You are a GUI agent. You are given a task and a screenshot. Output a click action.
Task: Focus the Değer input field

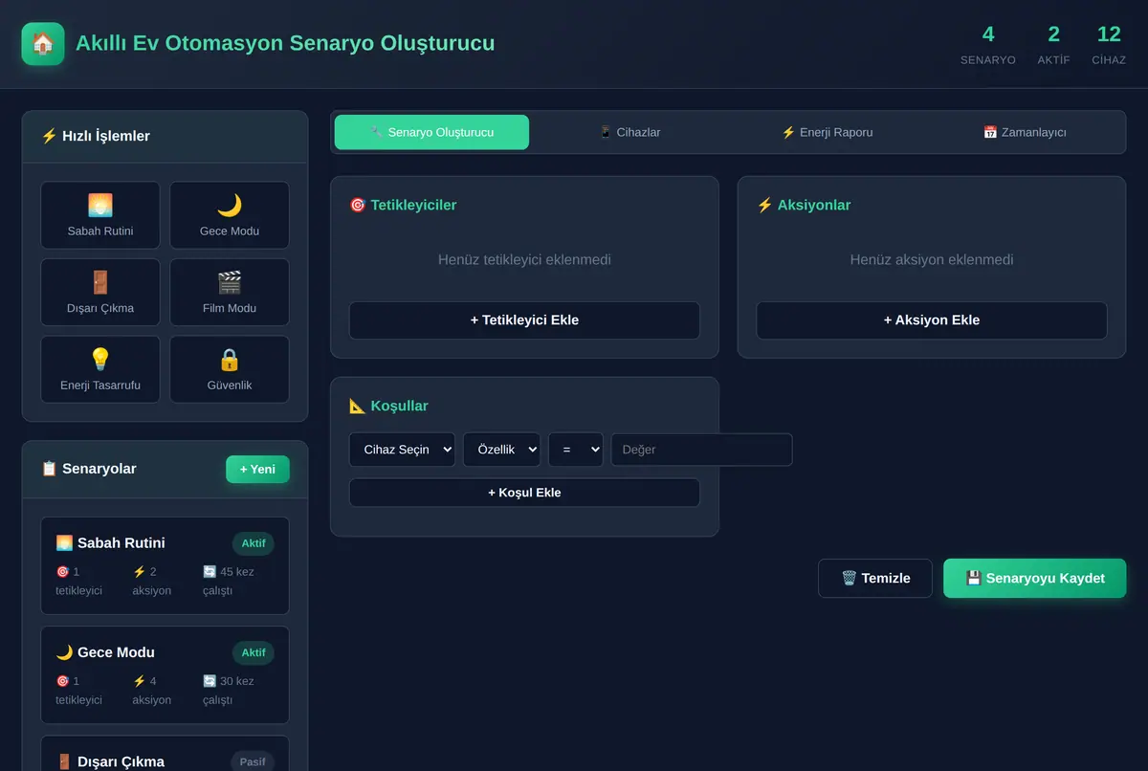(702, 450)
